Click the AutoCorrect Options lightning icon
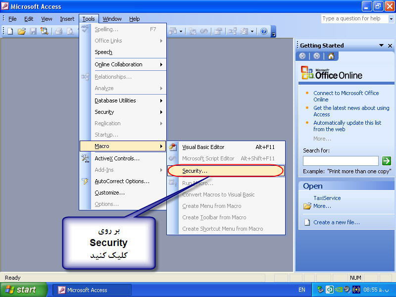The height and width of the screenshot is (297, 396). click(x=85, y=181)
